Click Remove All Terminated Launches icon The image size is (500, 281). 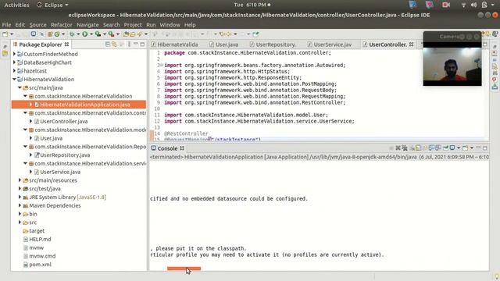405,148
